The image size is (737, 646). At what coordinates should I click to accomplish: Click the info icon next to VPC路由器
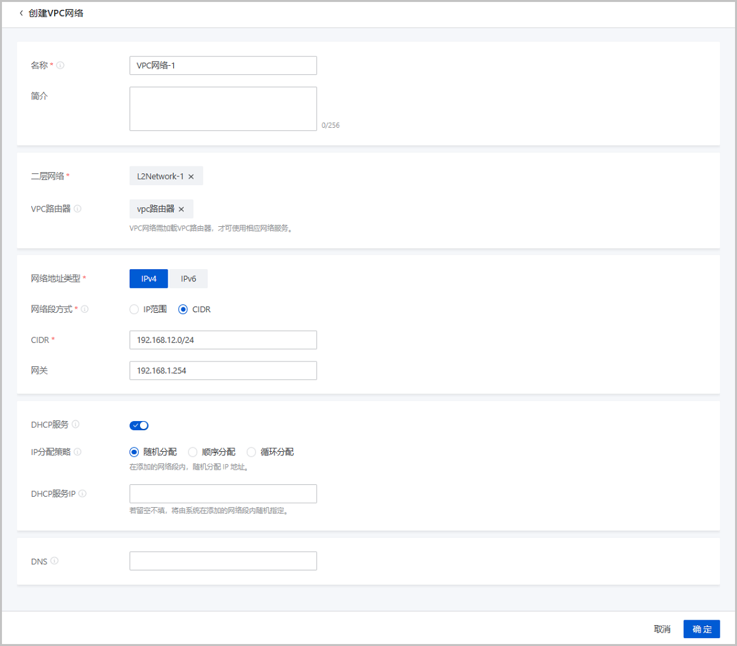click(x=77, y=208)
